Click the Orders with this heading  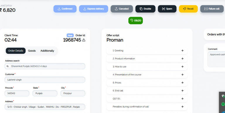click(216, 34)
